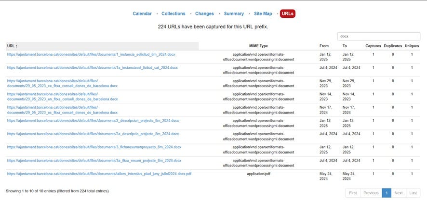
Task: Sort by Uniques column header
Action: click(412, 46)
